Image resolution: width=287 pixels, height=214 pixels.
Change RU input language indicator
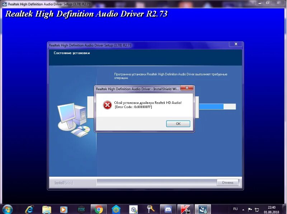coord(235,209)
